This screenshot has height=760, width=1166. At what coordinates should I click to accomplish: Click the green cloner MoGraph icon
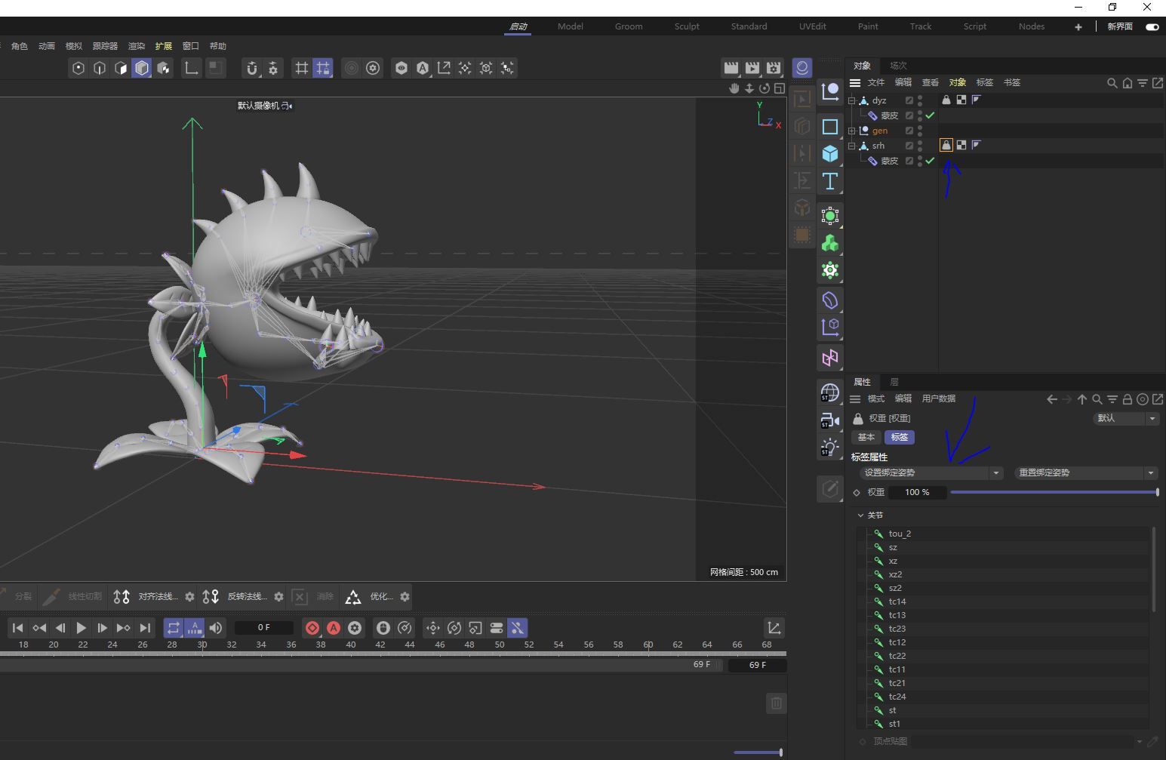coord(830,242)
